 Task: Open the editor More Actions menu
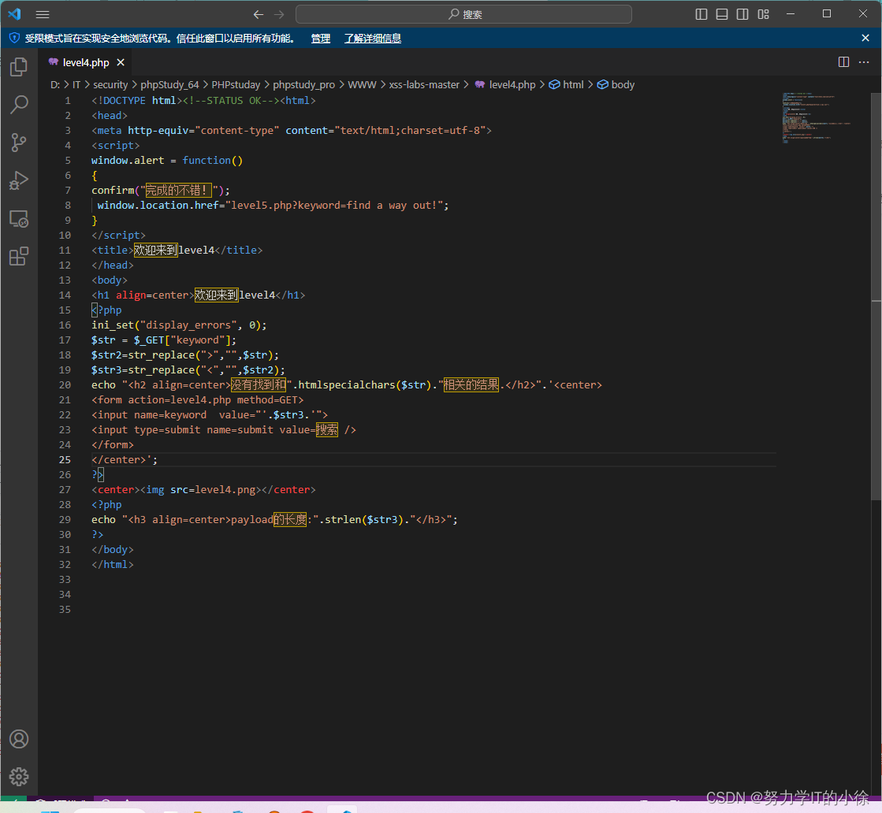(865, 62)
